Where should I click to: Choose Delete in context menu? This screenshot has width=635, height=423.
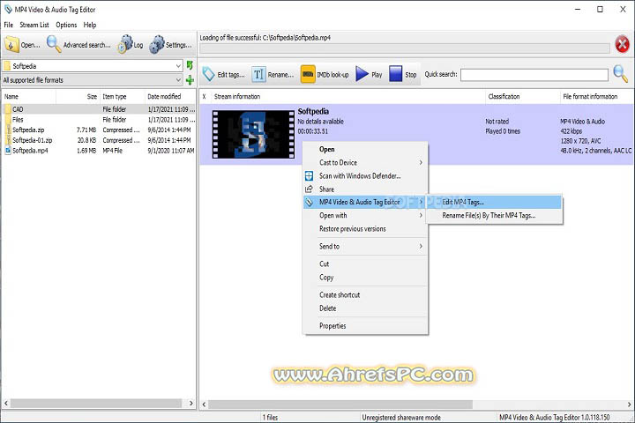[327, 308]
